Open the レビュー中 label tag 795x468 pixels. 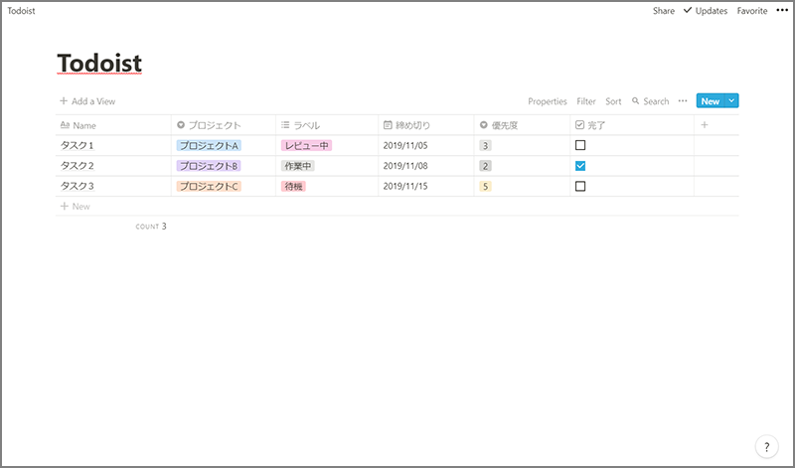tap(306, 145)
